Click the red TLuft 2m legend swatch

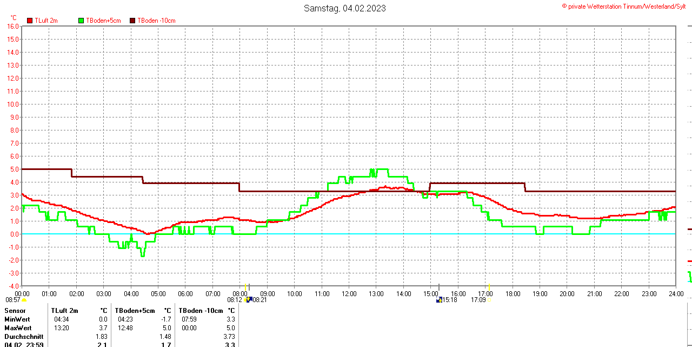tap(30, 21)
